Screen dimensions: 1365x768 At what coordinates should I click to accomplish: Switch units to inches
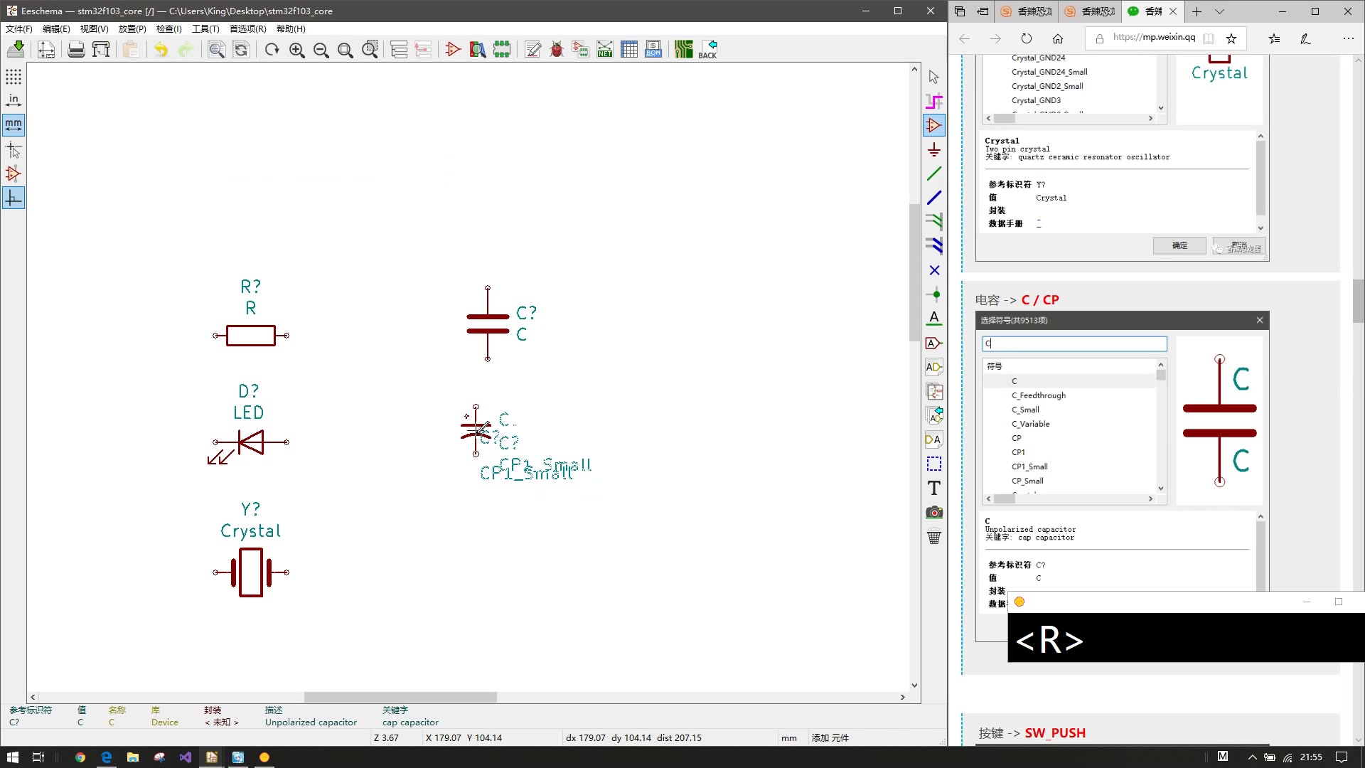pos(14,100)
